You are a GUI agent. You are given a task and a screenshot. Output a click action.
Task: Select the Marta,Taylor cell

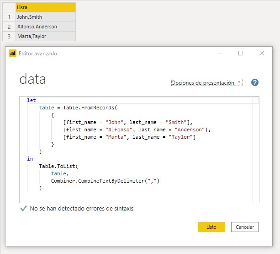pos(46,36)
